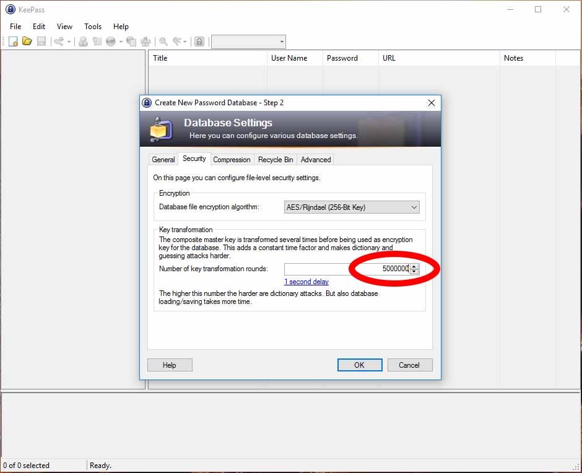Click the Save database toolbar icon
This screenshot has width=582, height=473.
click(x=41, y=41)
